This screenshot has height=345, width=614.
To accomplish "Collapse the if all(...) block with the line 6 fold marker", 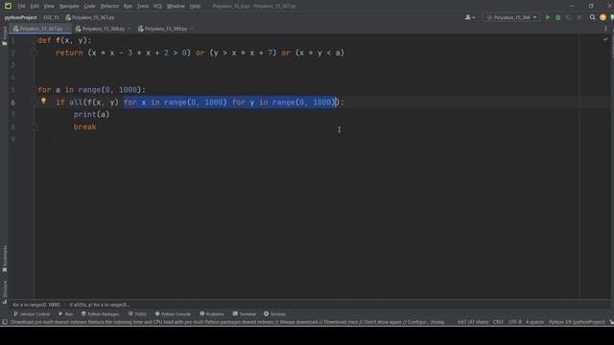I will [35, 103].
